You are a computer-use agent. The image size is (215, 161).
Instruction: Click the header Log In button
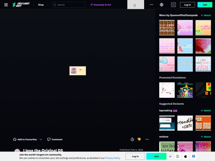(x=188, y=5)
